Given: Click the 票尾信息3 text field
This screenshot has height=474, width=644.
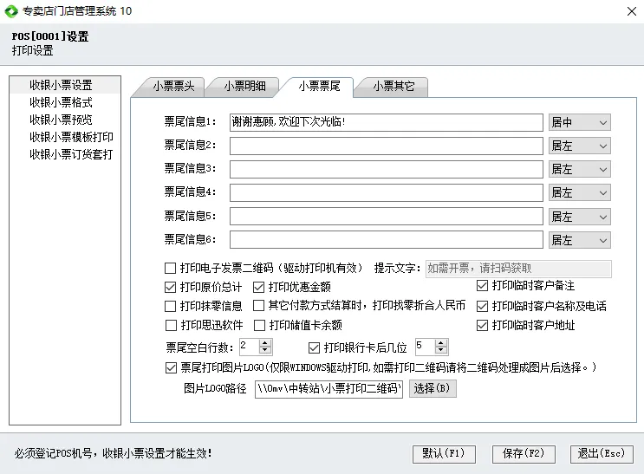Looking at the screenshot, I should [386, 169].
